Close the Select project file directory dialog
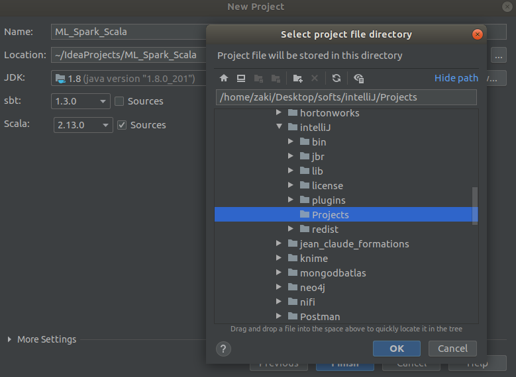516x377 pixels. [x=477, y=34]
